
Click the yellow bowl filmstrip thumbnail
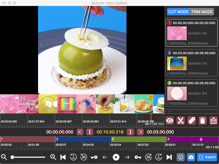tap(48, 104)
